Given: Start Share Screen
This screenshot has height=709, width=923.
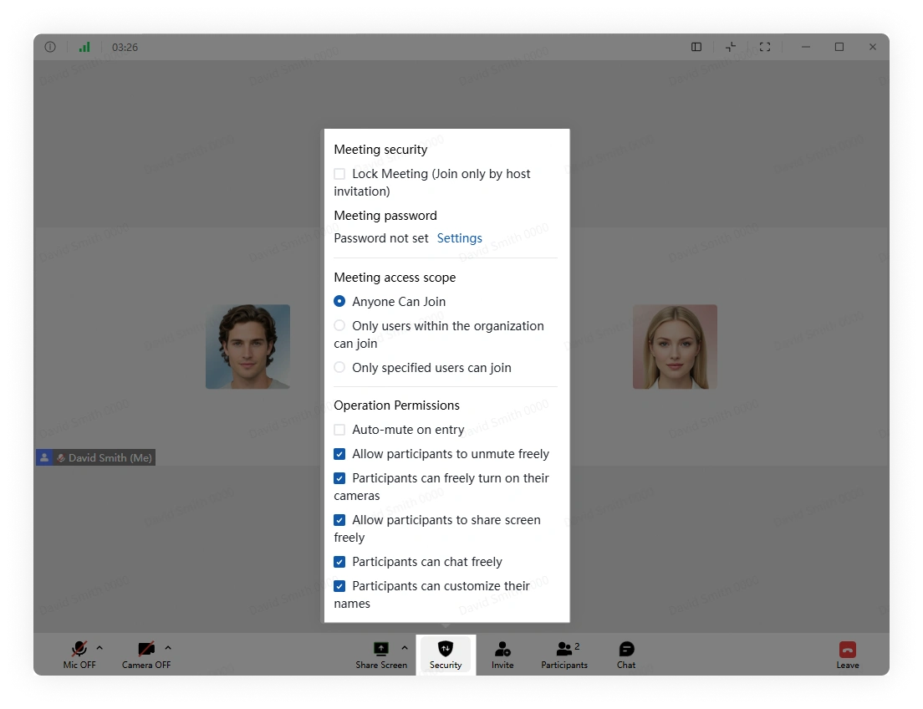Looking at the screenshot, I should coord(381,655).
